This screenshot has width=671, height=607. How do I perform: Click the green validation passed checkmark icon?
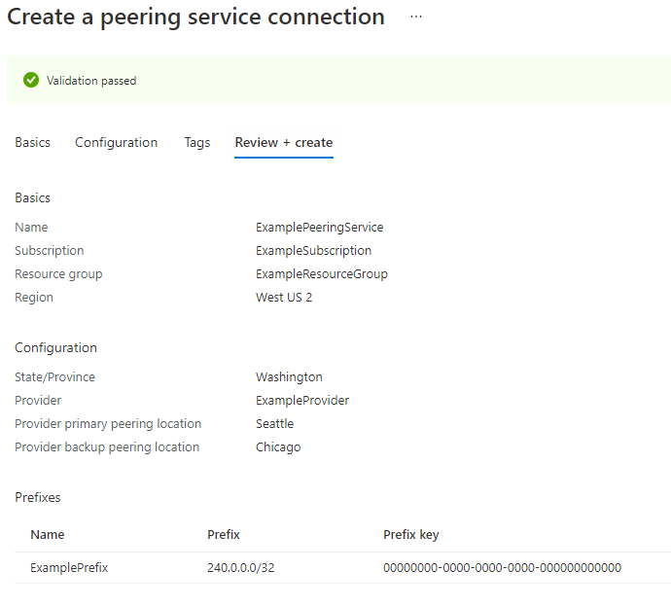click(31, 80)
